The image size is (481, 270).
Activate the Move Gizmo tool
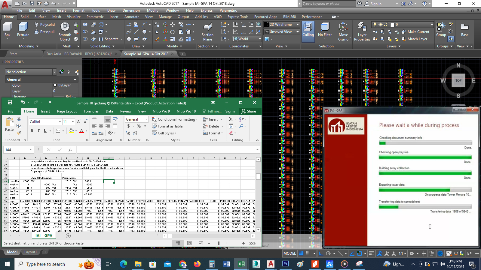pos(343,31)
